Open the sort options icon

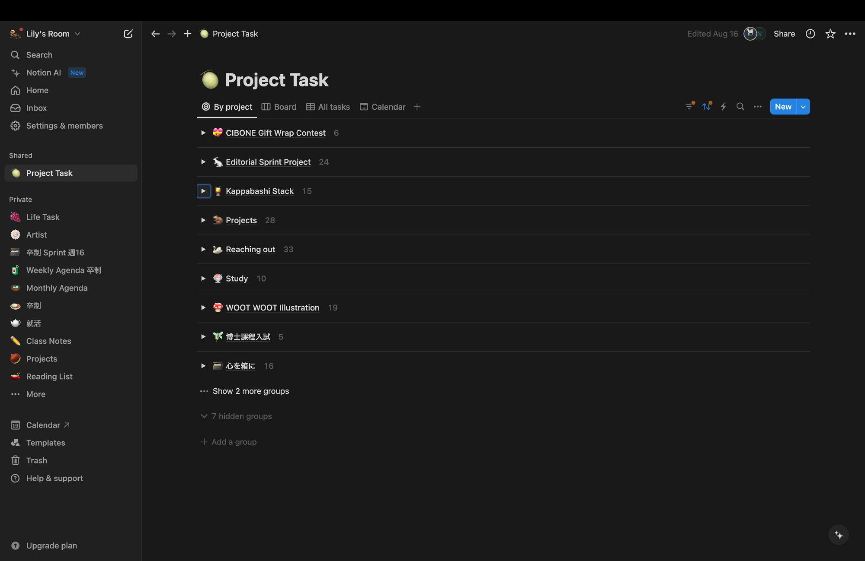pyautogui.click(x=707, y=106)
